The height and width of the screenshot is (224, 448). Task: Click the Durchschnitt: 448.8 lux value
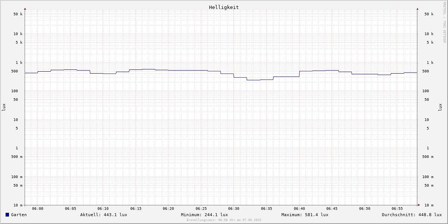[412, 215]
